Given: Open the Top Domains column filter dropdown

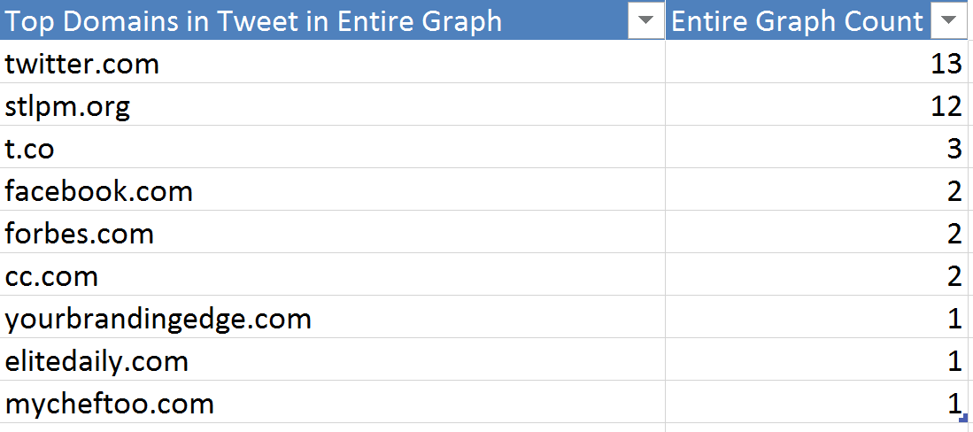Looking at the screenshot, I should pyautogui.click(x=645, y=21).
